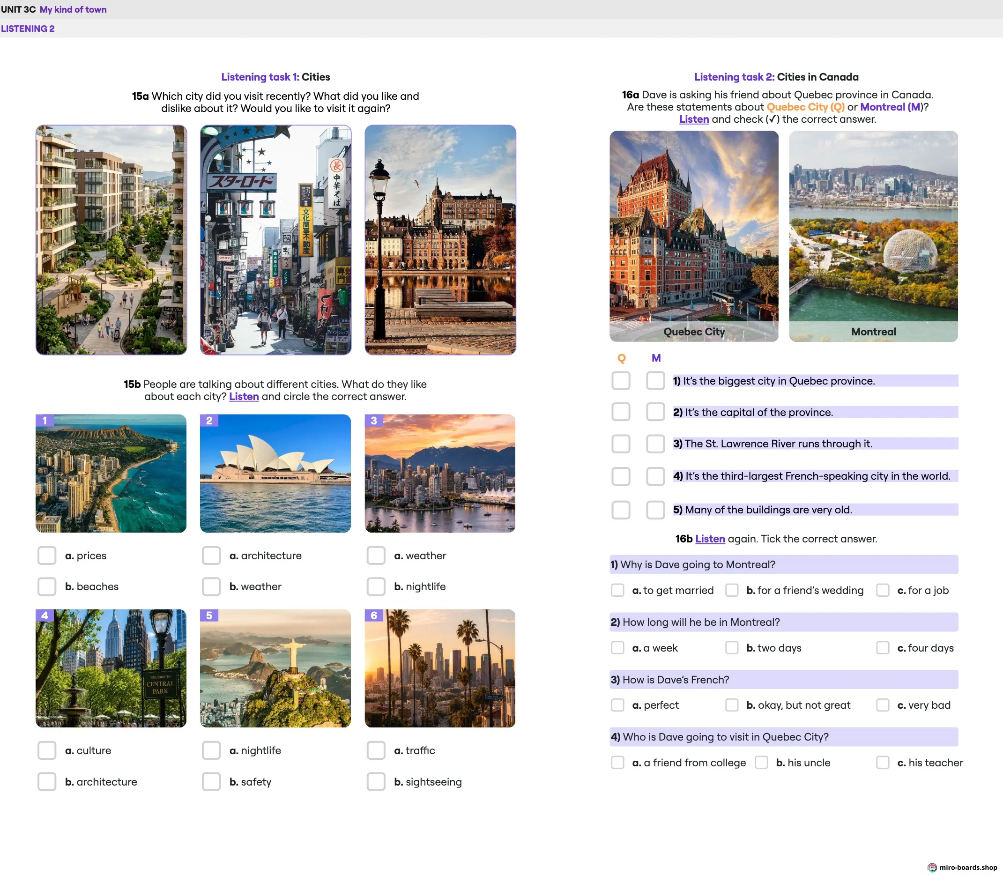Check 'b. sightseeing' checkbox

376,782
